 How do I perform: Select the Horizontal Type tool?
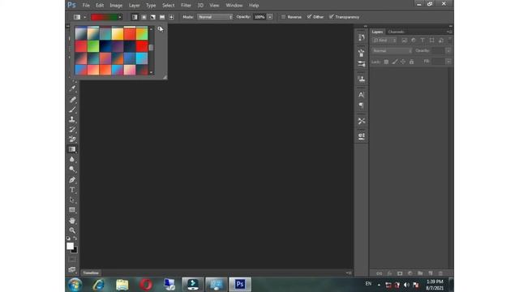point(72,190)
